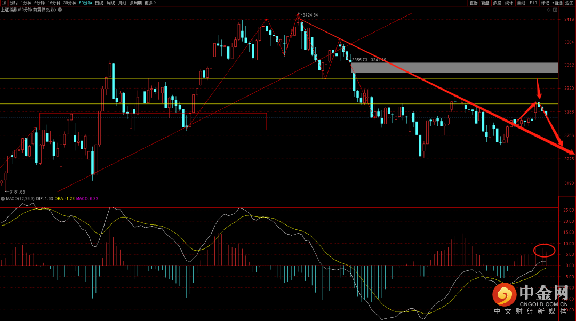Screen dimensions: 576x321
Task: Click the red circle annotation on MACD
Action: point(544,250)
